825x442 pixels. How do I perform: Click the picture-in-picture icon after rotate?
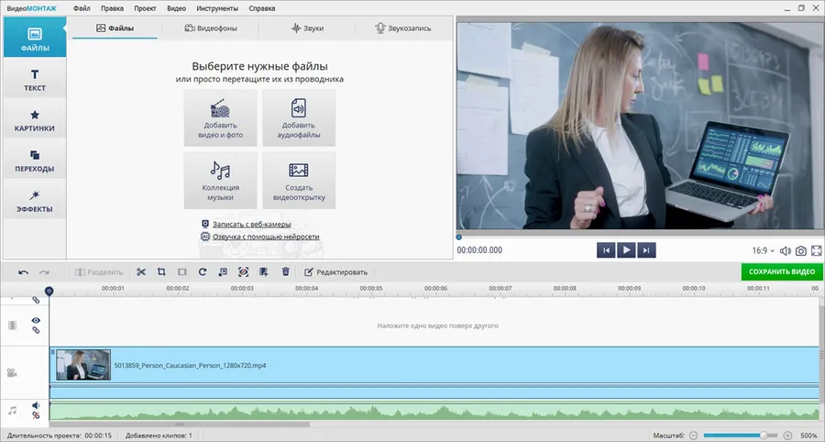coord(223,272)
